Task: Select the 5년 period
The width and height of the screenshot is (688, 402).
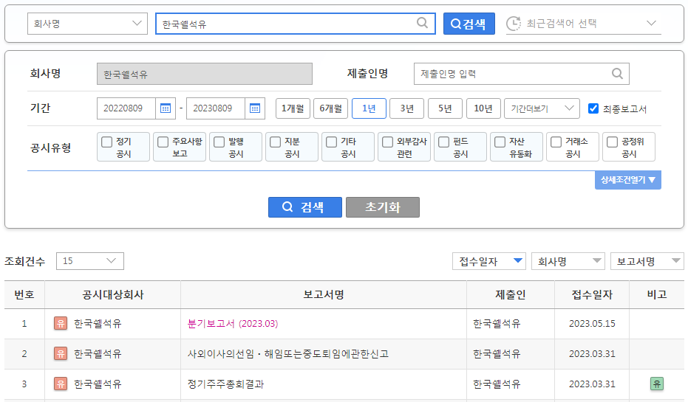Action: pos(445,108)
